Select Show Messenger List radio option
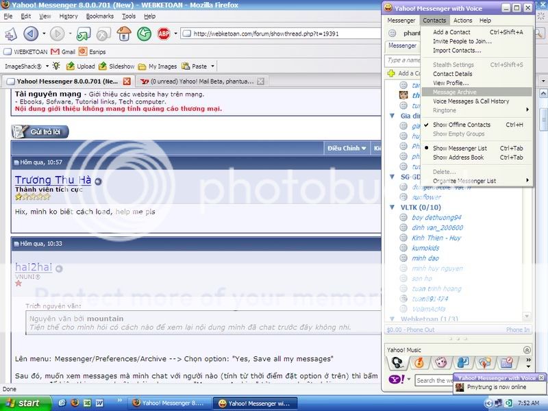Screen dimensions: 548x411 (x=459, y=148)
